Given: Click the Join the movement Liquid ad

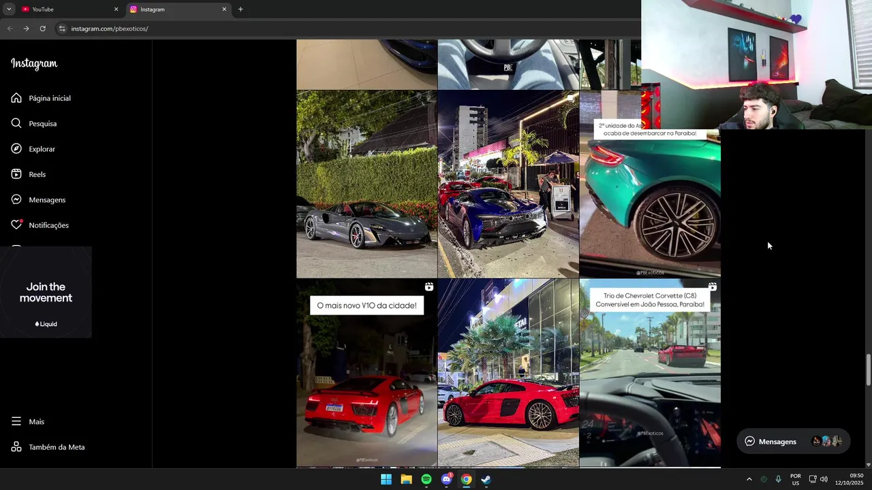Looking at the screenshot, I should (x=46, y=293).
